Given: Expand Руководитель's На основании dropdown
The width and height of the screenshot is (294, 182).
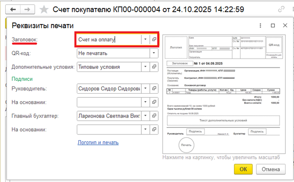Looking at the screenshot, I should pos(145,102).
